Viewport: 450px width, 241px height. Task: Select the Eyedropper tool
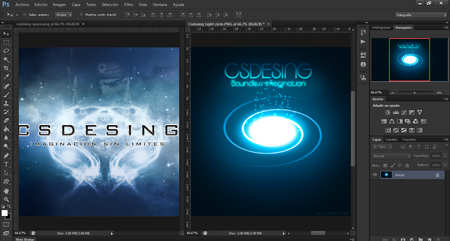tap(6, 77)
